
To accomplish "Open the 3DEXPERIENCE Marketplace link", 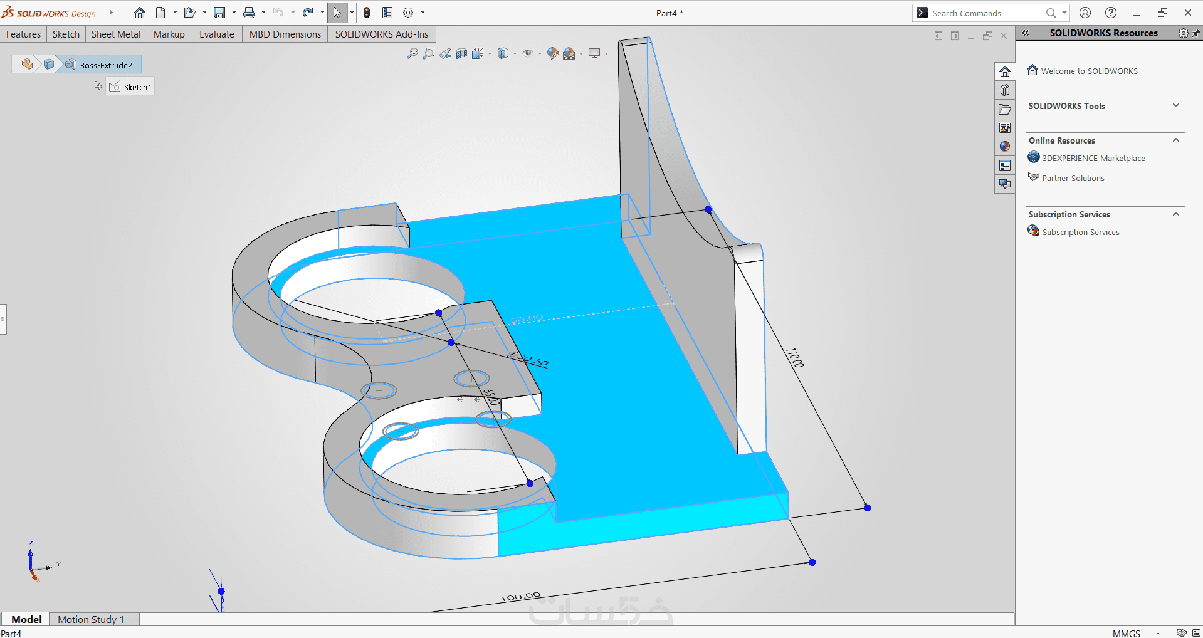I will click(x=1094, y=159).
